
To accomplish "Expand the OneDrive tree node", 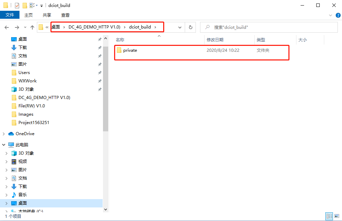I will click(x=4, y=134).
